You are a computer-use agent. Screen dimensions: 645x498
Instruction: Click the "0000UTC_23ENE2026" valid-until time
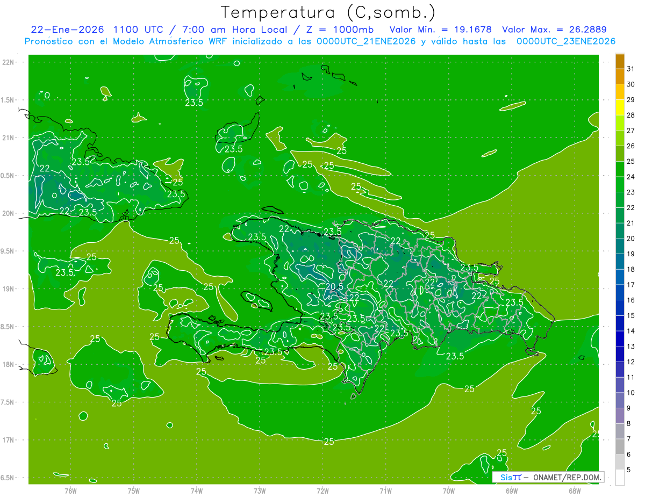click(565, 41)
